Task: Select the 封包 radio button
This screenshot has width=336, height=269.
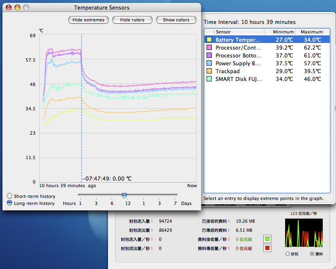Action: (x=288, y=254)
